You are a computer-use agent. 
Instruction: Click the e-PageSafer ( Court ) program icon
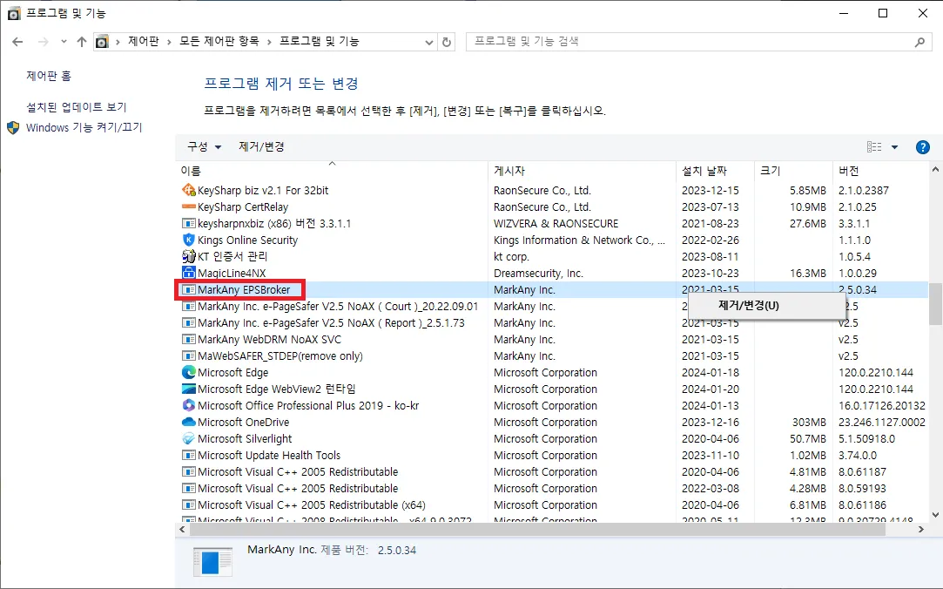coord(188,306)
